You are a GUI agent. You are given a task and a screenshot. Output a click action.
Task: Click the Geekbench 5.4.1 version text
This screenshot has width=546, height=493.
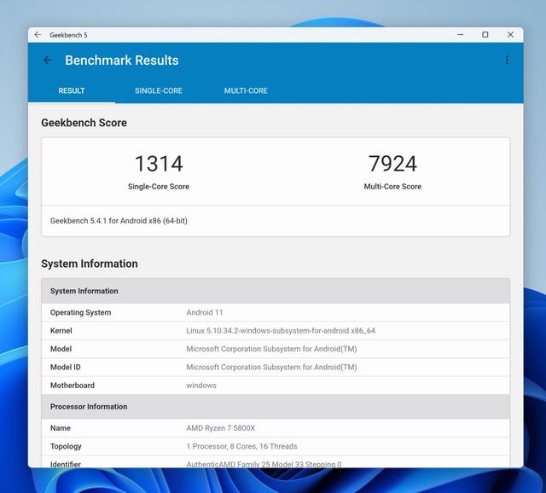tap(119, 221)
